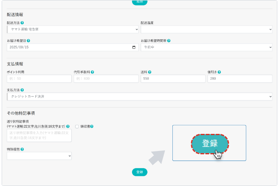Click help icon next to 配送方法
Screen dimensions: 279x186
[22, 23]
